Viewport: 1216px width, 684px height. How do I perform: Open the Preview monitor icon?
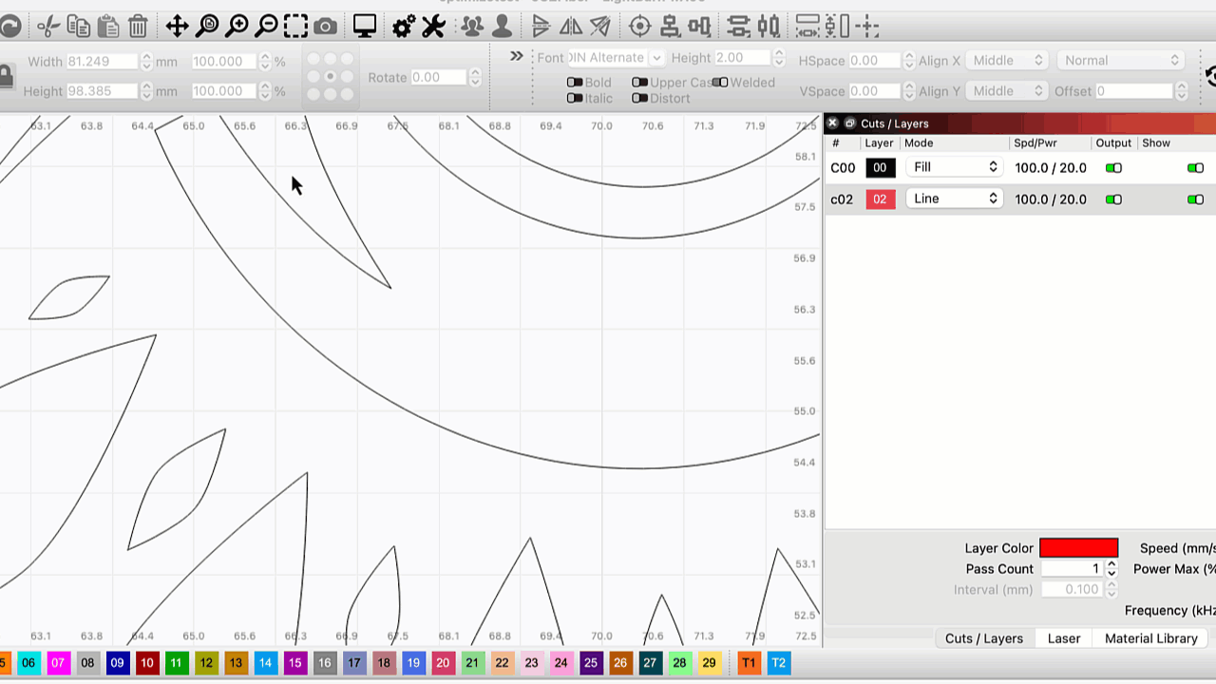tap(365, 27)
